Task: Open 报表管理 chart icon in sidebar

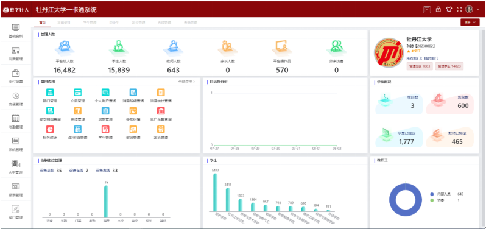Action: (x=16, y=186)
